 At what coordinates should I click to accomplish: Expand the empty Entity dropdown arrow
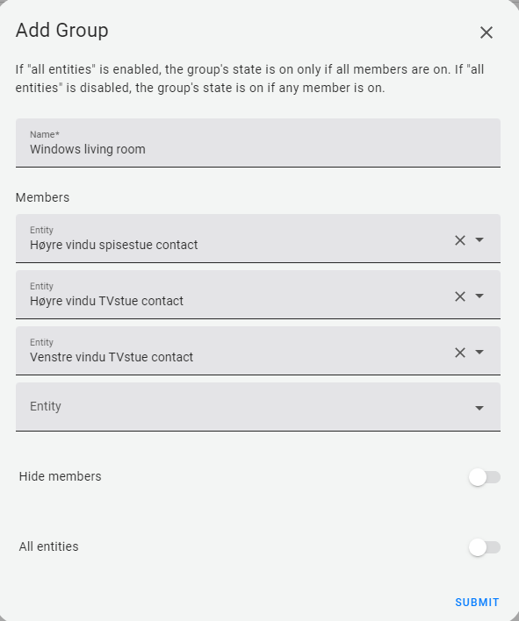[479, 408]
